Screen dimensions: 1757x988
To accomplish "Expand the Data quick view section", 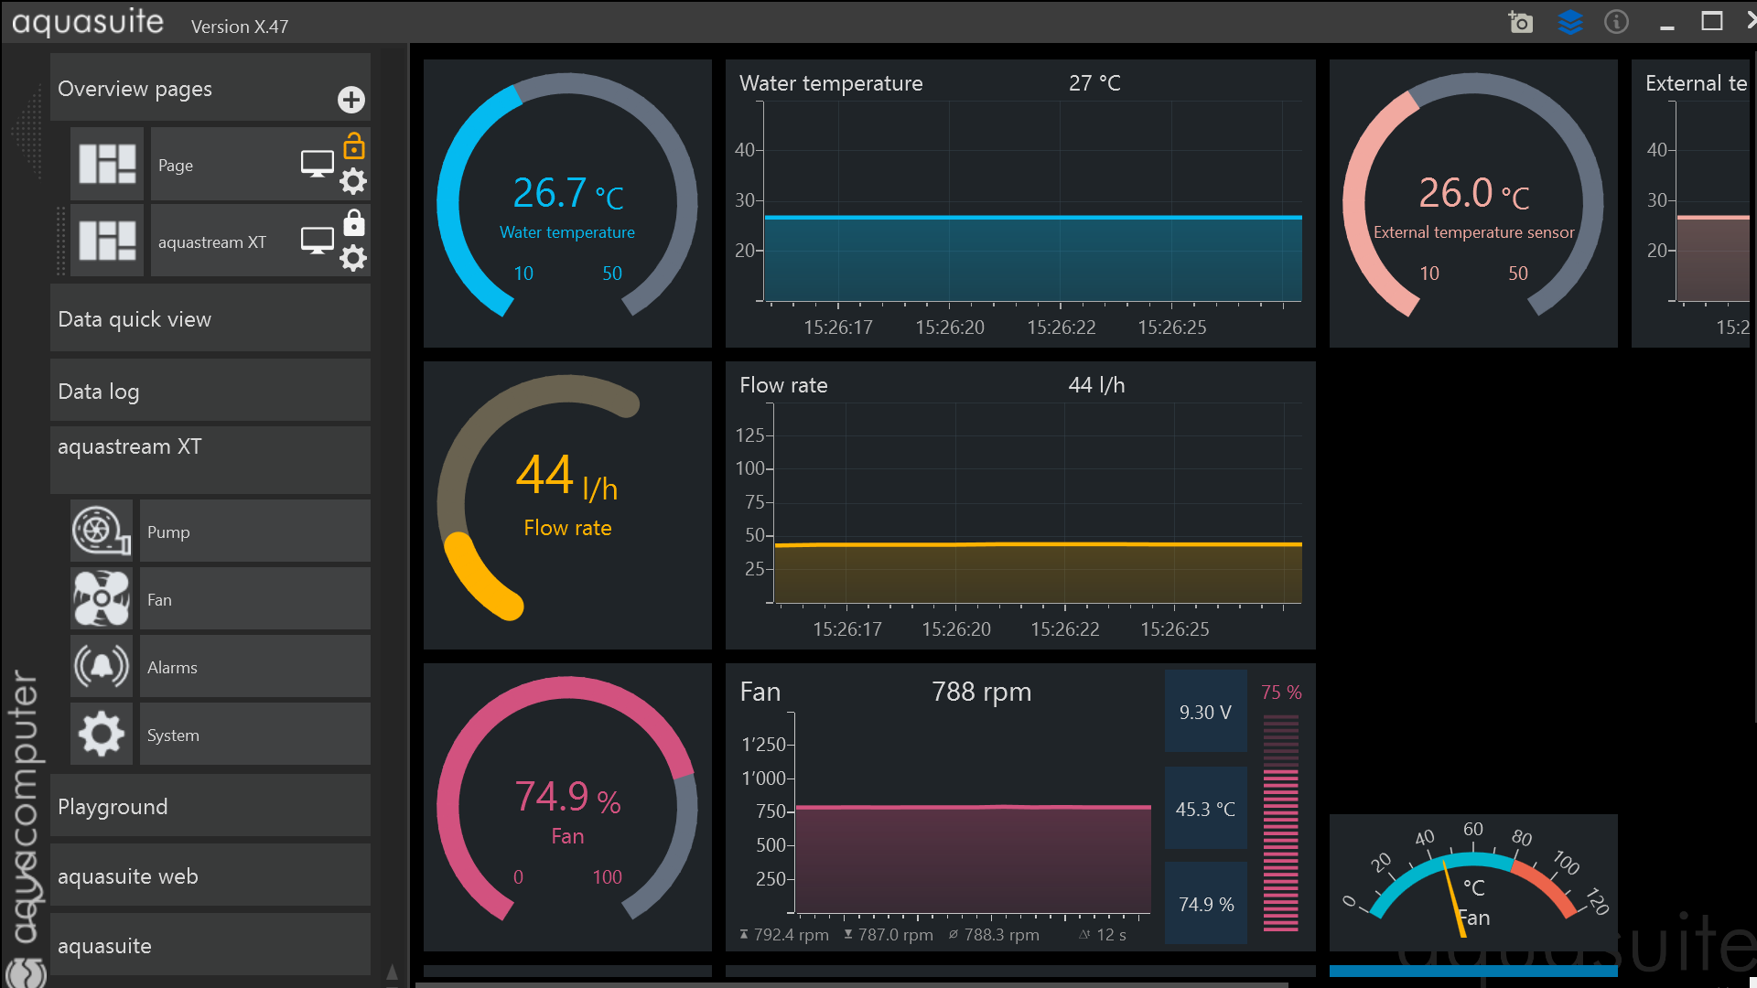I will [210, 319].
